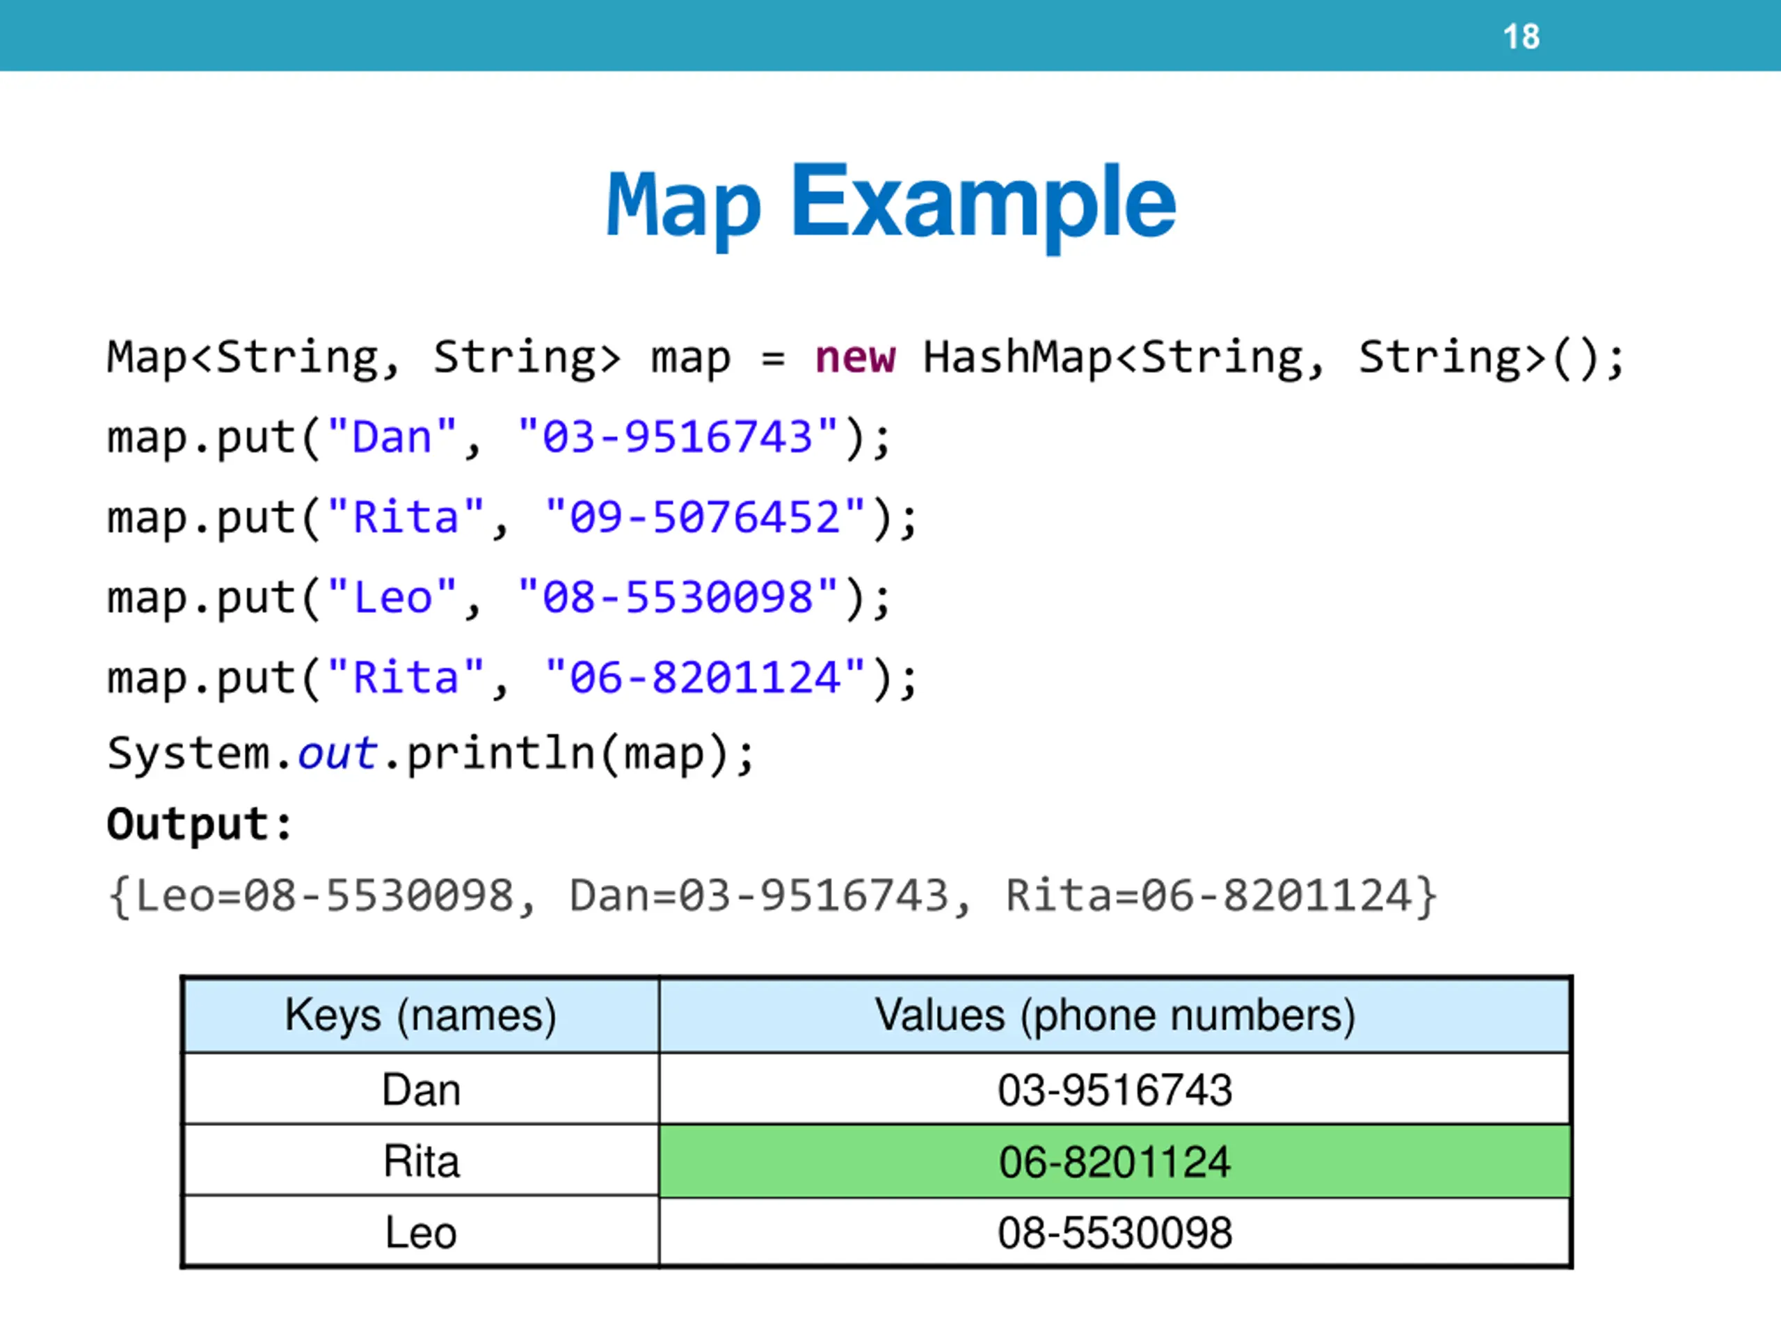The image size is (1781, 1336).
Task: Click the slide number 18
Action: [x=1521, y=37]
